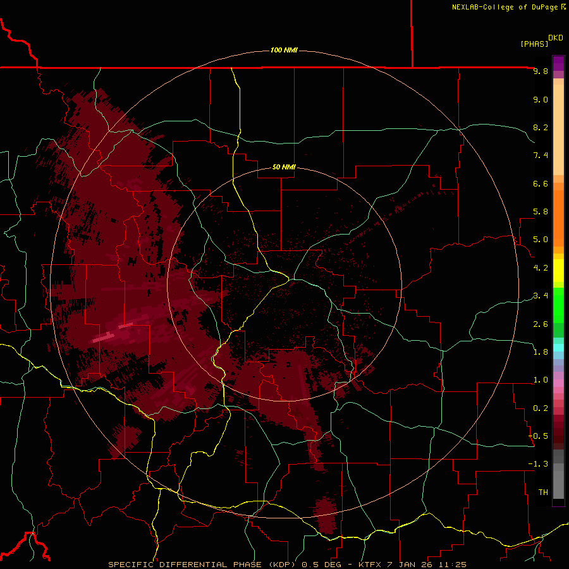Click the 100 NMI range ring label
This screenshot has height=569, width=569.
pyautogui.click(x=284, y=50)
